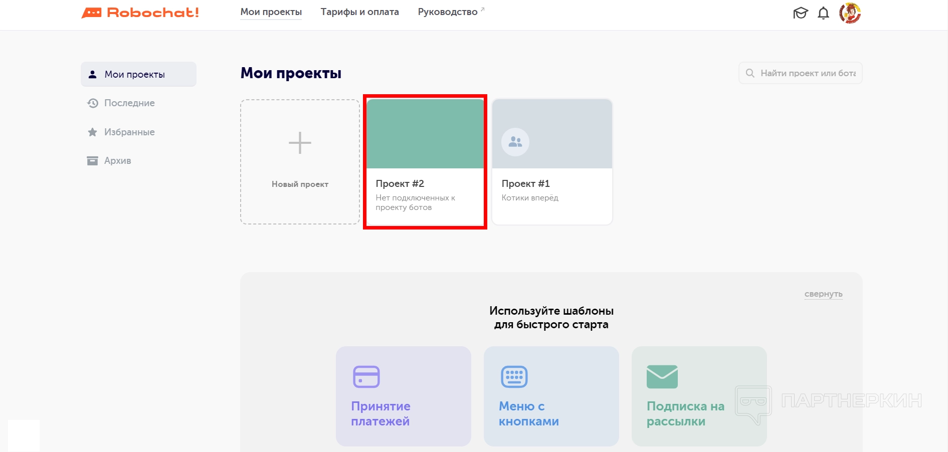Image resolution: width=948 pixels, height=452 pixels.
Task: Open the user profile avatar
Action: coord(850,13)
